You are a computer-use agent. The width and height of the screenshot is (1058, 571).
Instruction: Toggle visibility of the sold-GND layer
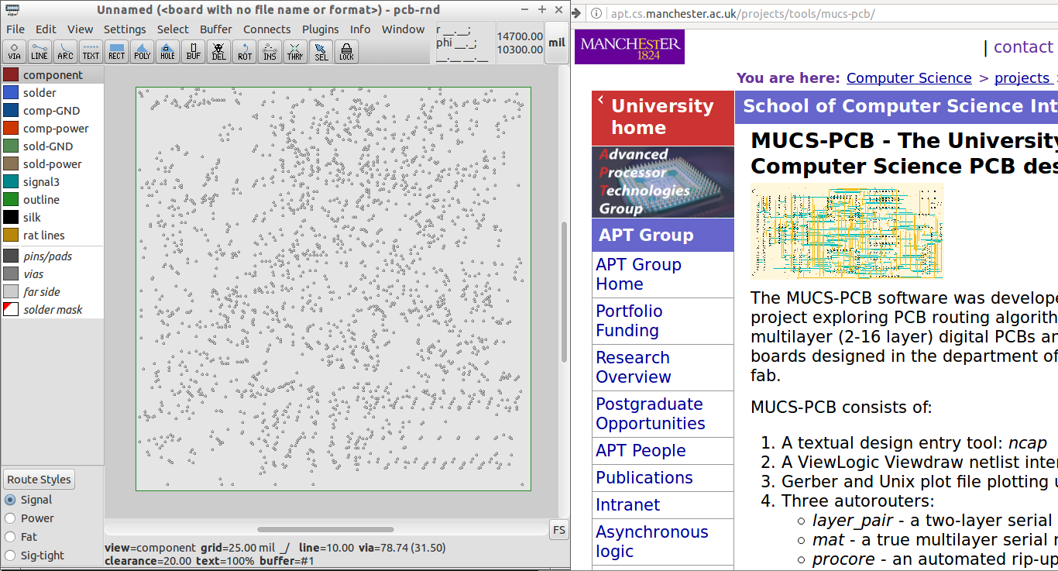pos(11,146)
